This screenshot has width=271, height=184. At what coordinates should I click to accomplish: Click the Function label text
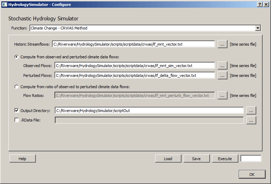pyautogui.click(x=19, y=28)
